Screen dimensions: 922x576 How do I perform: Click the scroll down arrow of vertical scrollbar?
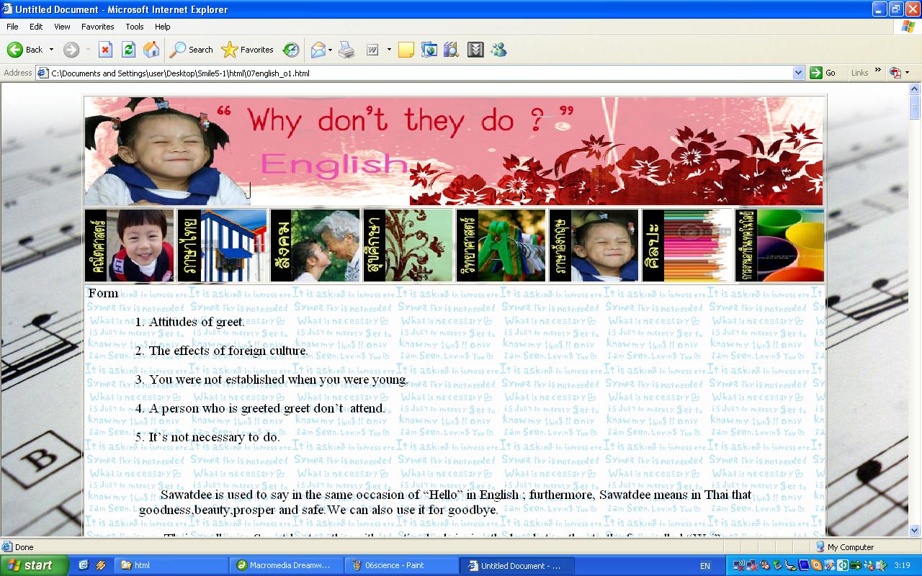coord(915,531)
